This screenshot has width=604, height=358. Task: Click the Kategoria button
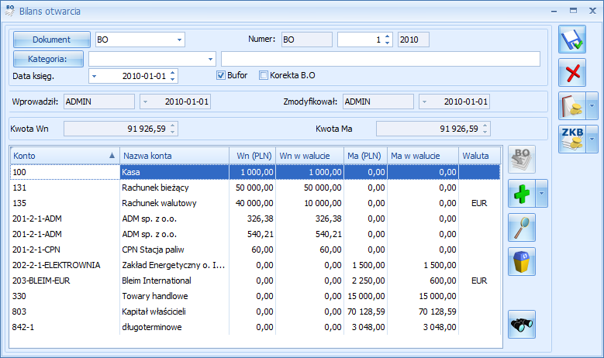tap(48, 60)
